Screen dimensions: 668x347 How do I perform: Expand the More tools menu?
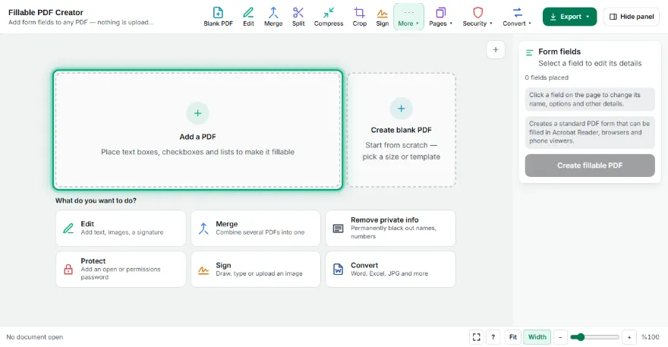408,17
